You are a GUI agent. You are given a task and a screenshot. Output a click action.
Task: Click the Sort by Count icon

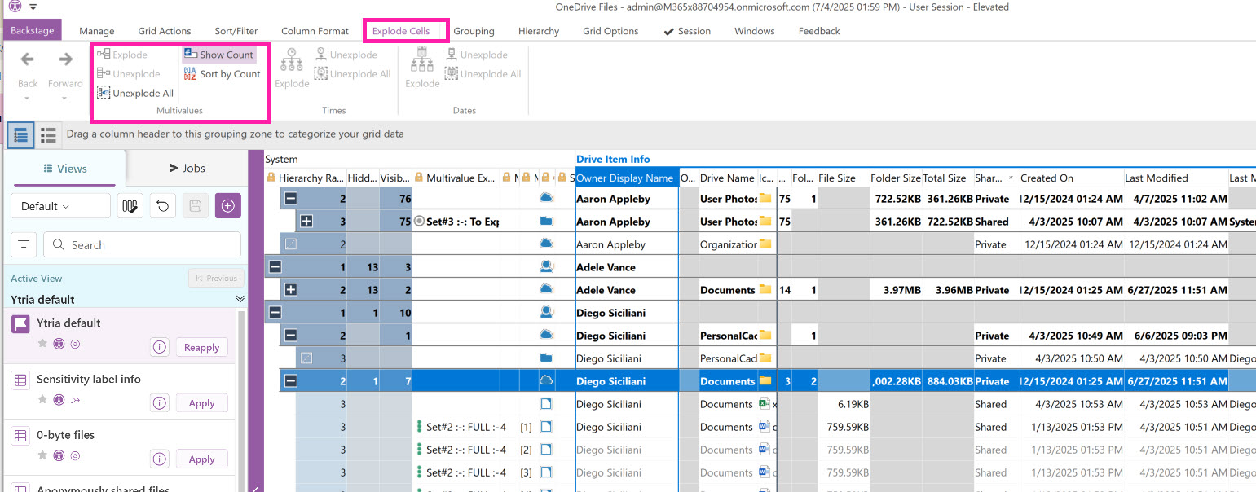pos(190,74)
